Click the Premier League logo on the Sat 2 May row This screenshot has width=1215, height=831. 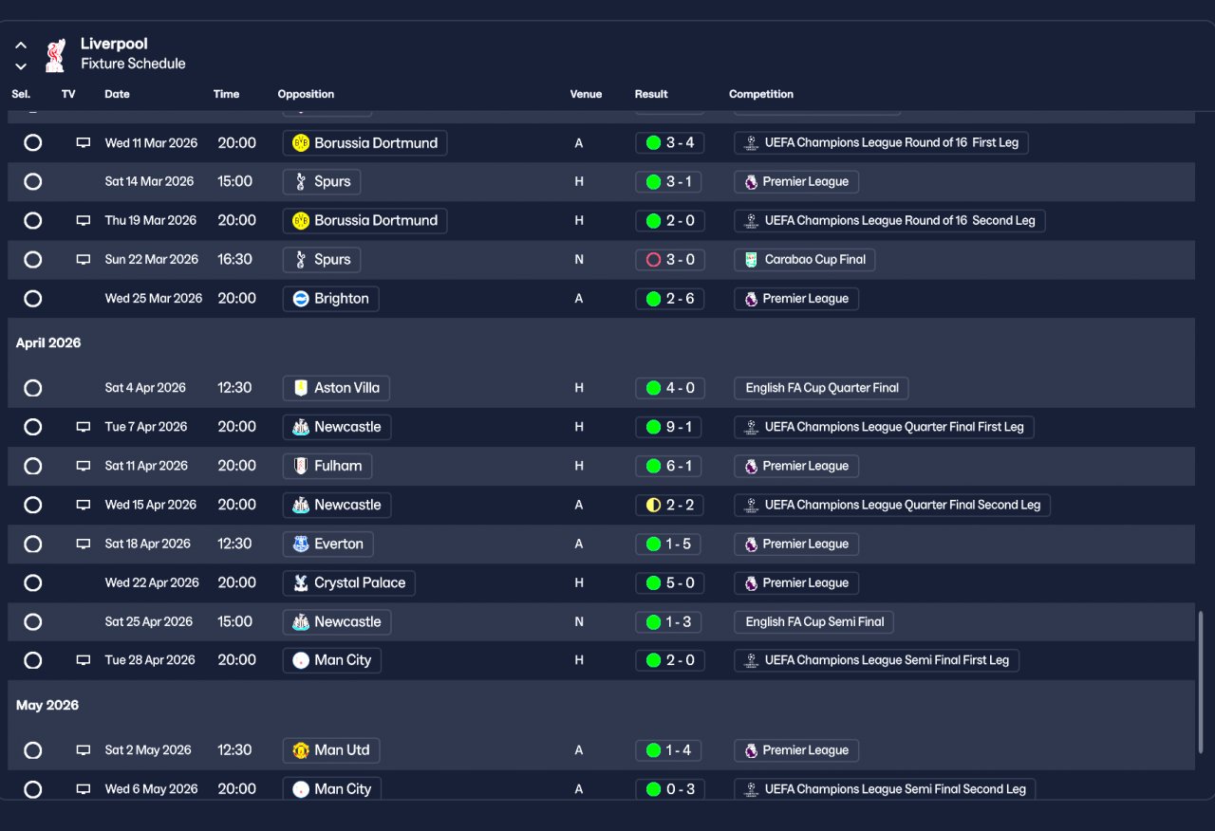[x=751, y=750]
